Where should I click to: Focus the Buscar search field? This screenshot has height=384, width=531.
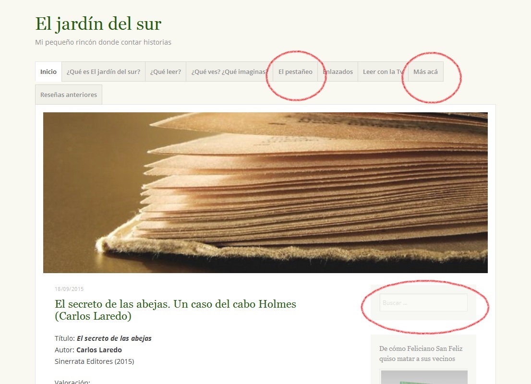[423, 303]
